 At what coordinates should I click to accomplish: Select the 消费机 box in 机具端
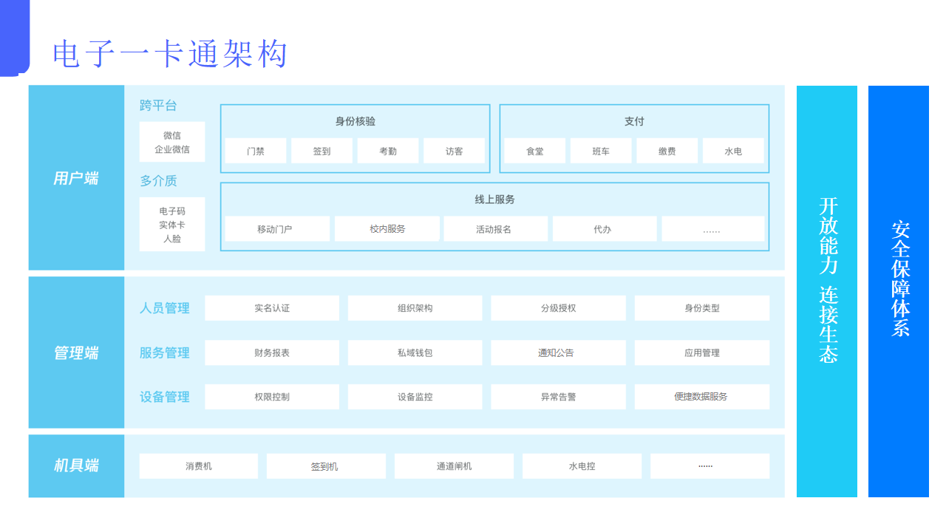[x=198, y=465]
